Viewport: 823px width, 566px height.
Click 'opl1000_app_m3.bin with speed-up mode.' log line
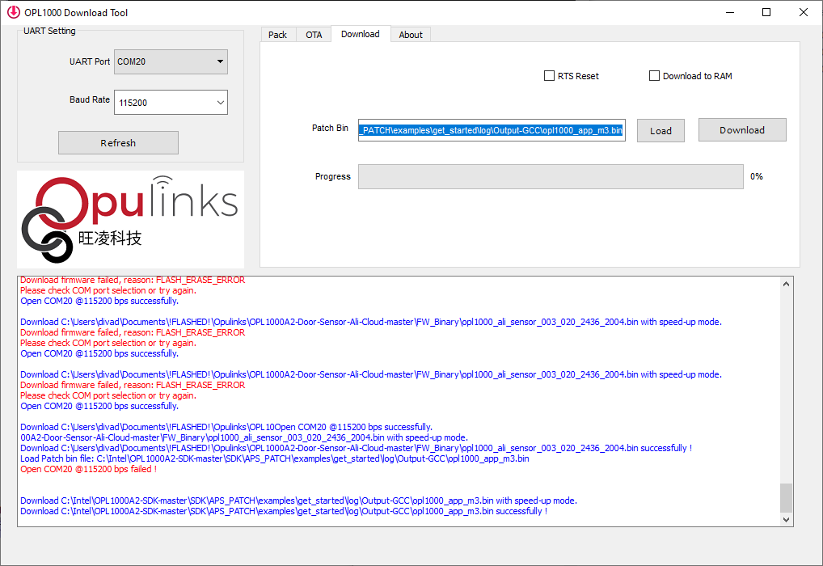click(298, 501)
